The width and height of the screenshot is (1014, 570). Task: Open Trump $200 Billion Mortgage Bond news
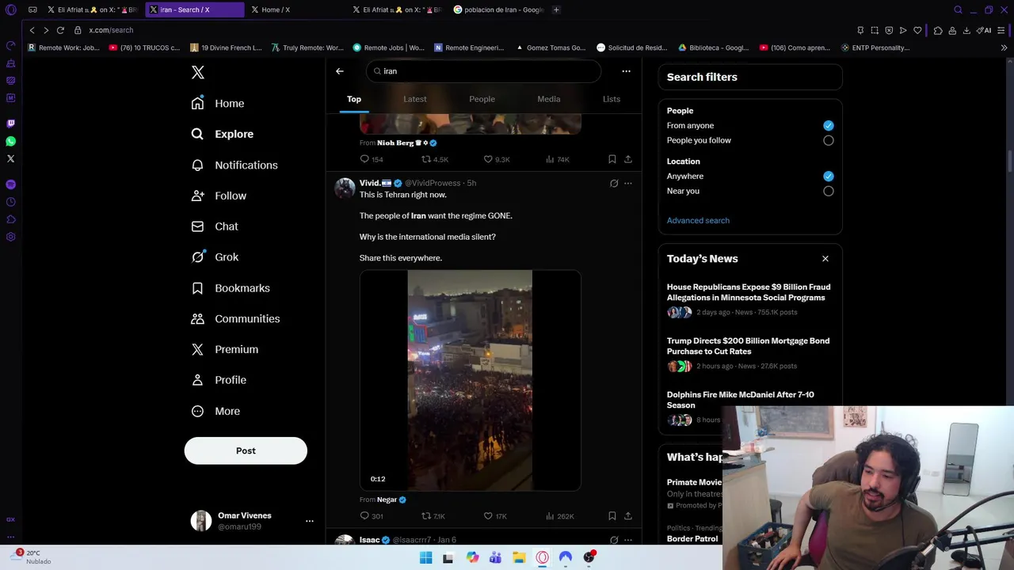[x=749, y=346]
